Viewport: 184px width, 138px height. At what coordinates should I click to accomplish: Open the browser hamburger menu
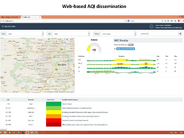coord(183,21)
